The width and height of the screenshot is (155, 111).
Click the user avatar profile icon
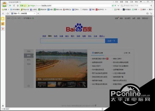(4, 4)
